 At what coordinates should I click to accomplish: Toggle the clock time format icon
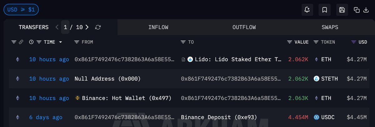(31, 42)
